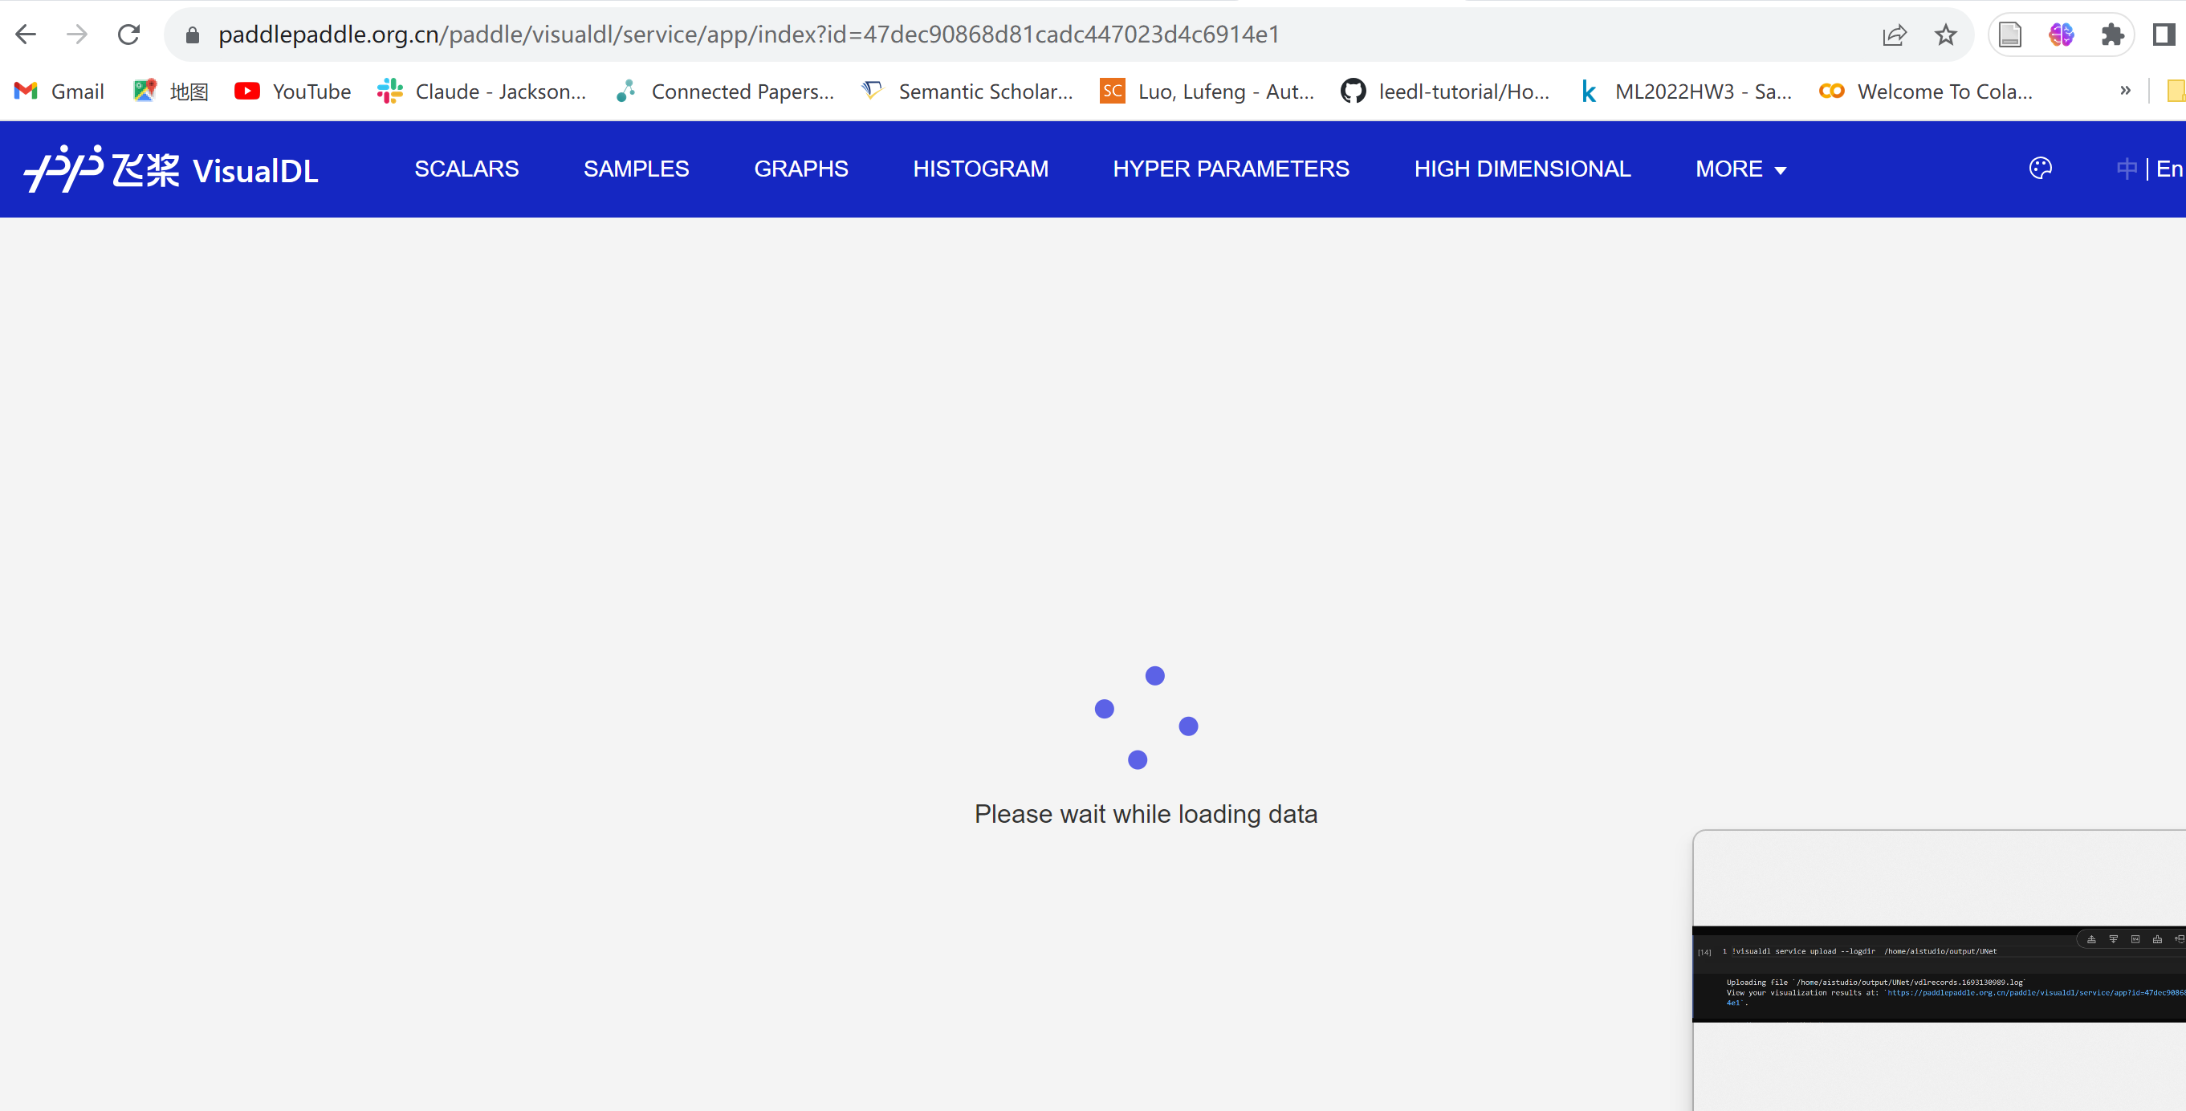Open the Extensions puzzle piece icon
The width and height of the screenshot is (2186, 1111).
pos(2112,35)
